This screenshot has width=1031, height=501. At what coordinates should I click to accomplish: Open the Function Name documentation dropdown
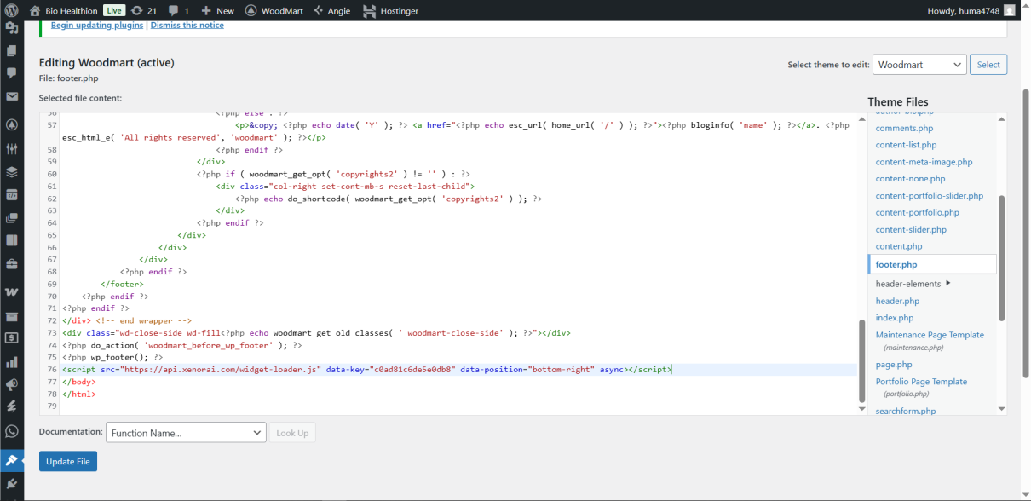point(186,433)
